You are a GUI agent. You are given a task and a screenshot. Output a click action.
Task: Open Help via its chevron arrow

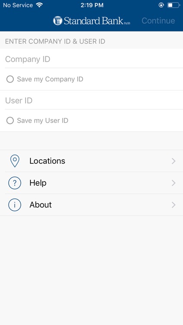173,183
